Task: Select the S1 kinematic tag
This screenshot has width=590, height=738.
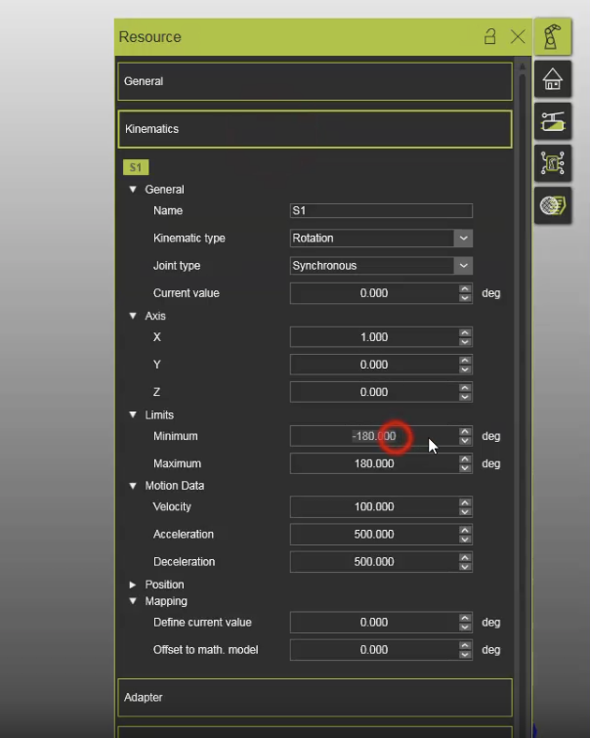Action: (x=135, y=168)
